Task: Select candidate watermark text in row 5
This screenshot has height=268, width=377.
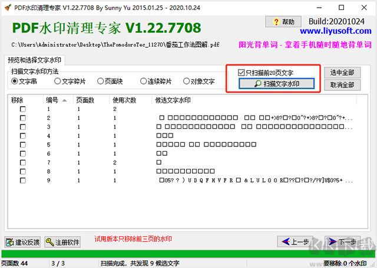Action: [x=206, y=145]
